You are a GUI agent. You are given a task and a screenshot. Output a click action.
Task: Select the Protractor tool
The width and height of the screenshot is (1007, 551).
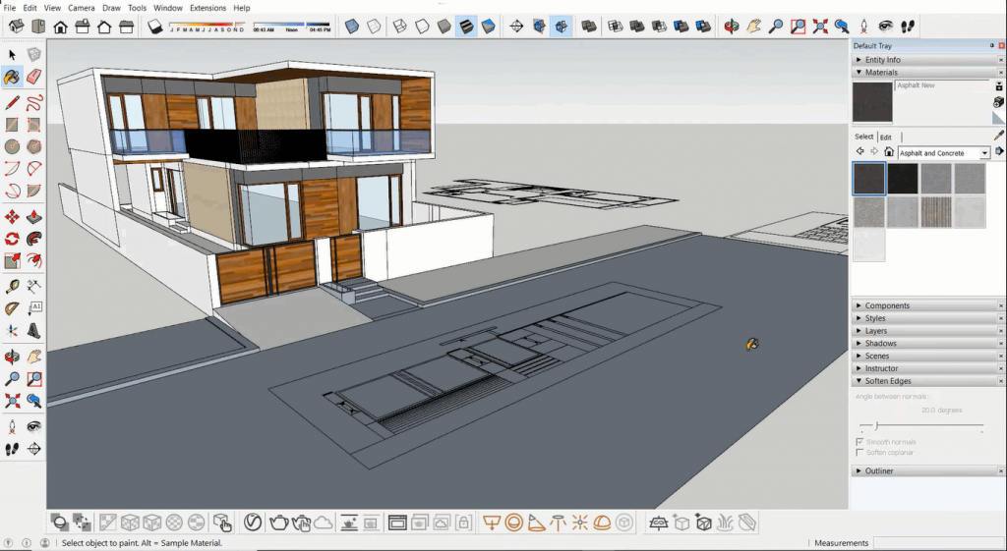(12, 308)
